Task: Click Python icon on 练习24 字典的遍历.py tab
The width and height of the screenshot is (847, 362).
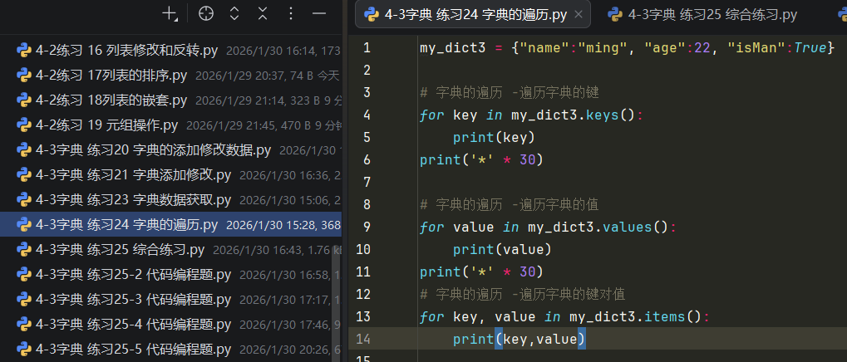Action: (371, 15)
